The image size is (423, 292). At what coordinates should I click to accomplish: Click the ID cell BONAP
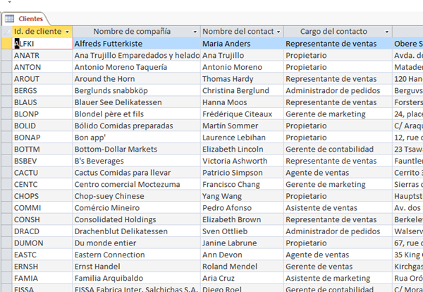click(42, 138)
